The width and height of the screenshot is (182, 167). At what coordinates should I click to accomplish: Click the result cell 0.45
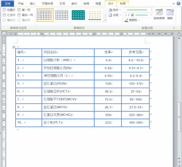108,68
